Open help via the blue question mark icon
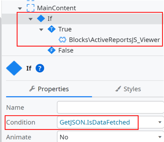This screenshot has height=142, width=164. [x=40, y=68]
